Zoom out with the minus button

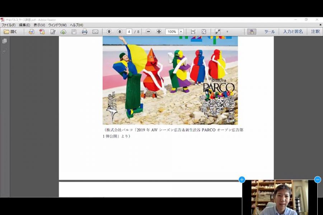click(148, 32)
